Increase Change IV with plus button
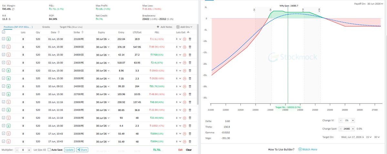The height and width of the screenshot is (154, 387). click(353, 120)
